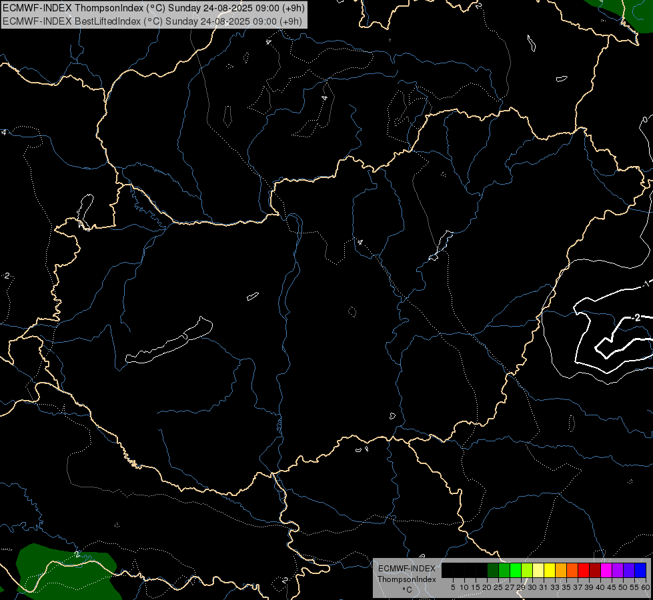Viewport: 653px width, 600px height.
Task: Click legend tick value 25
Action: pos(498,587)
